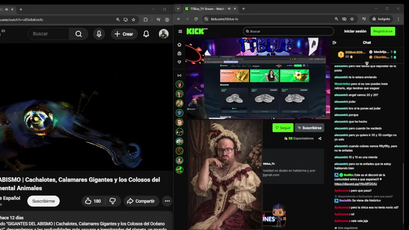Click black4ja leaderboard entry
This screenshot has width=409, height=230.
tap(382, 52)
